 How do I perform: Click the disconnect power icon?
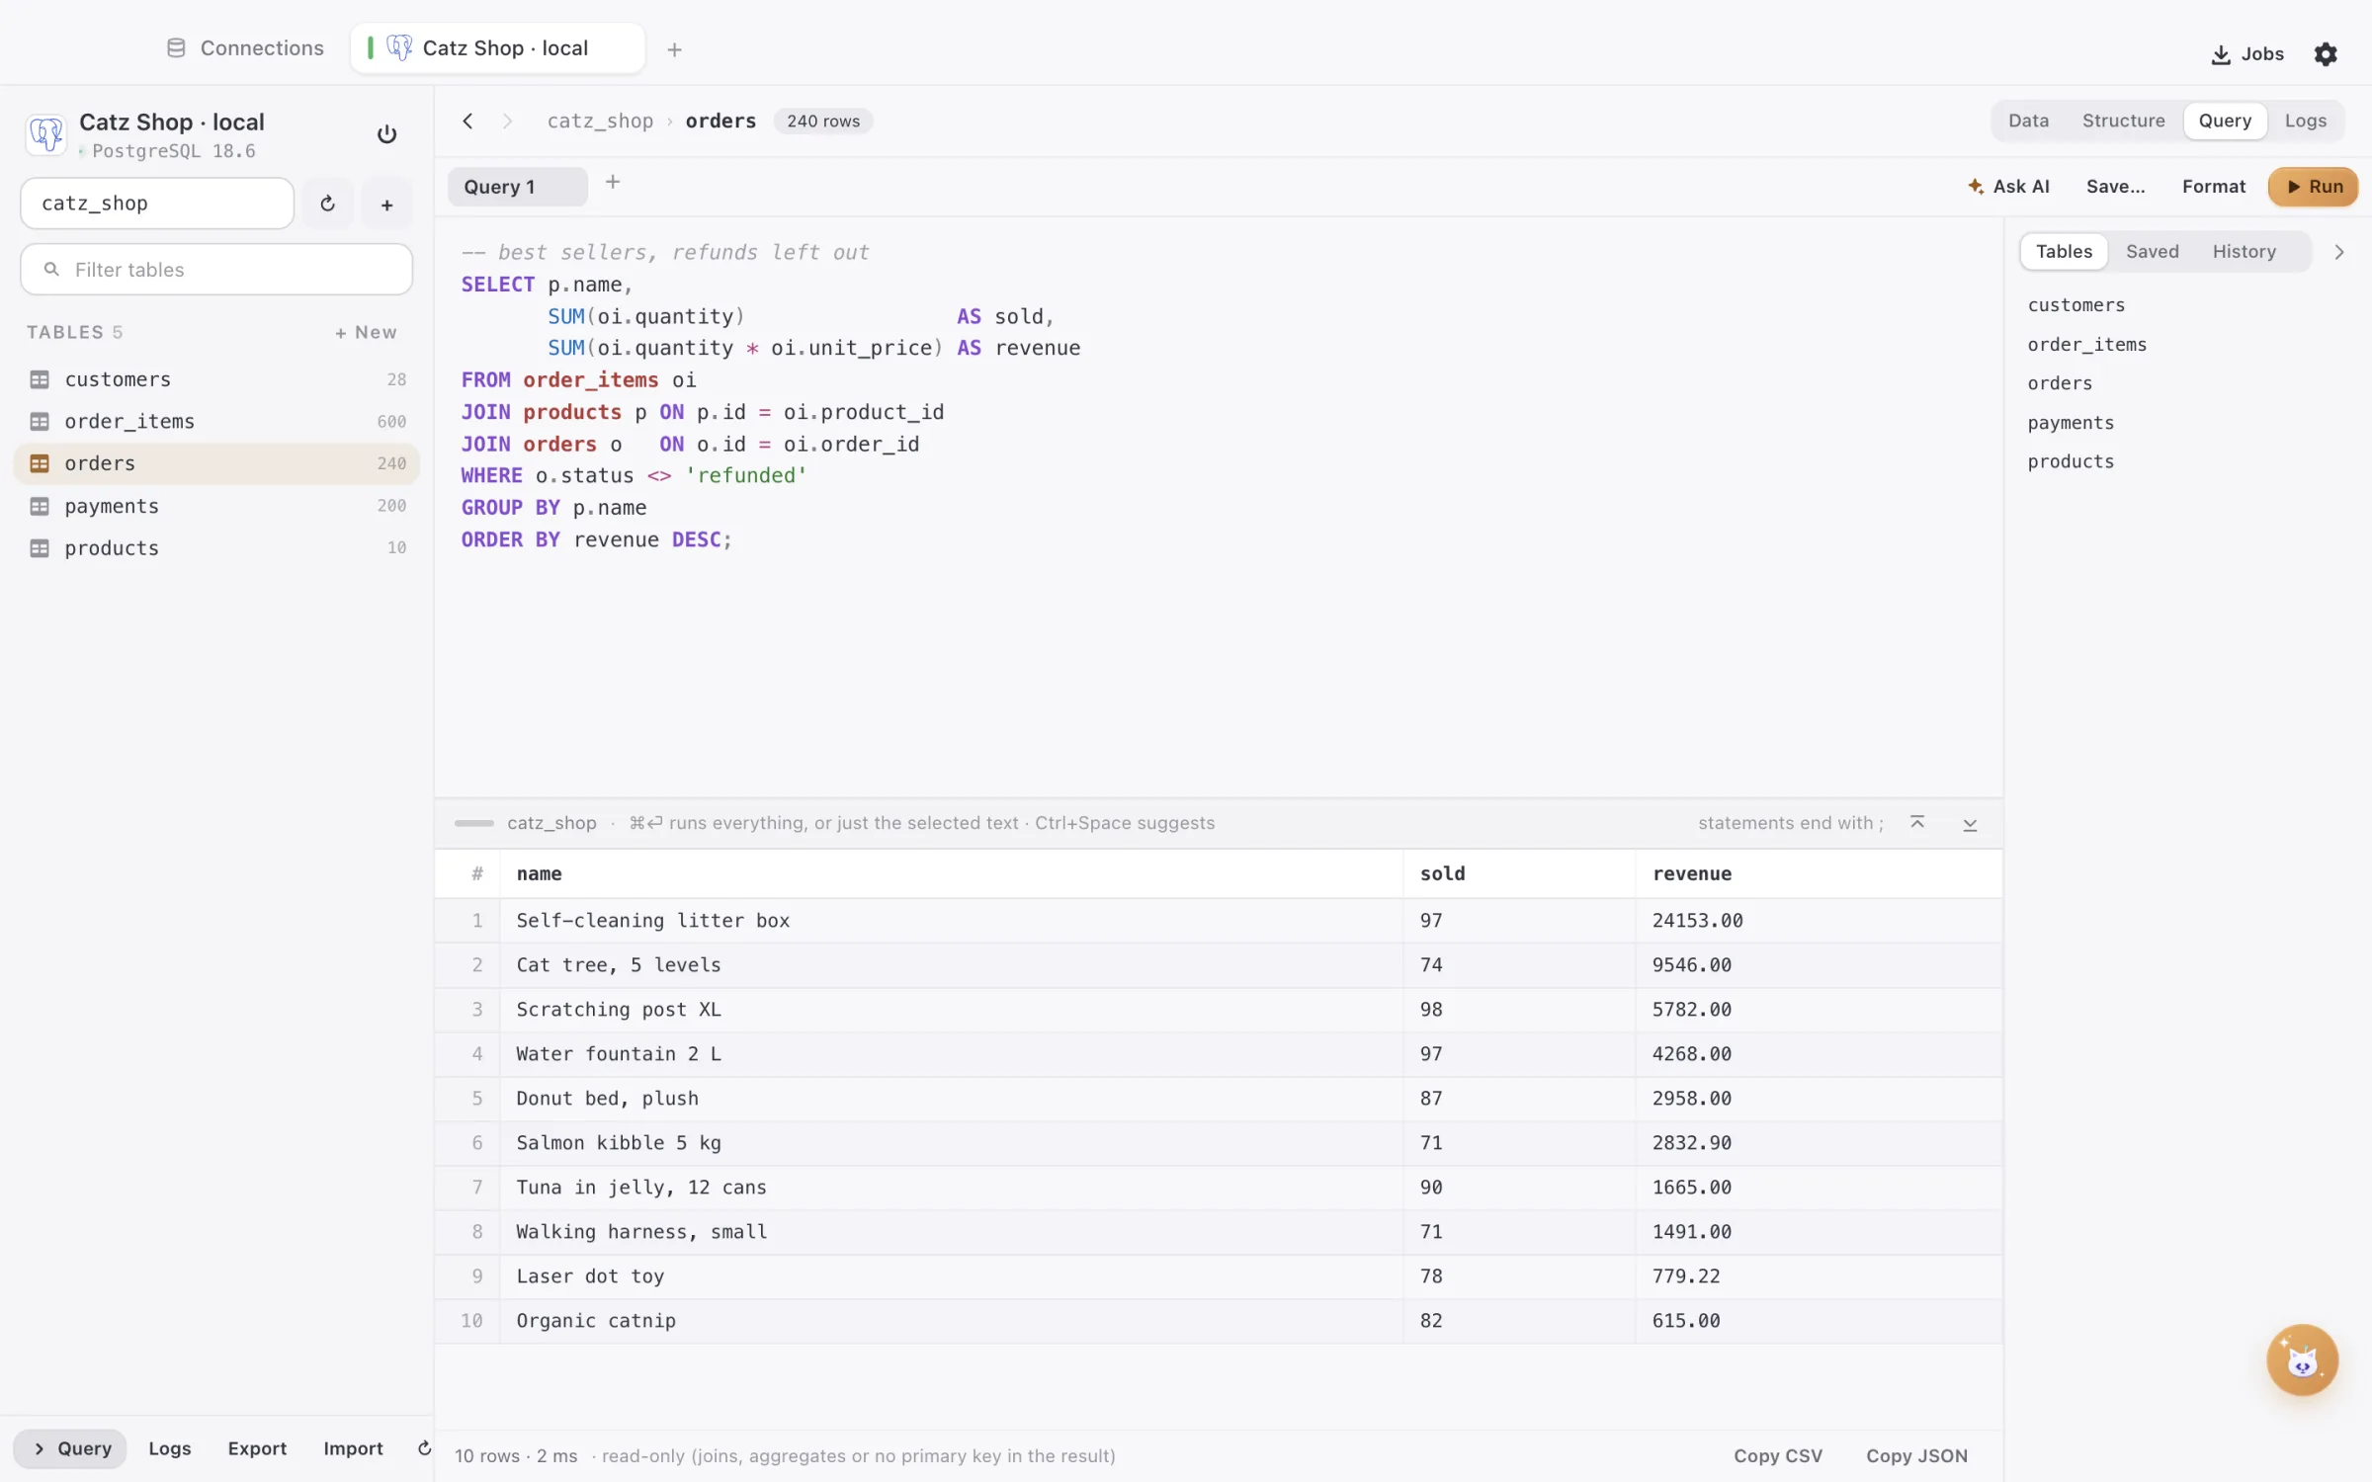click(x=386, y=134)
